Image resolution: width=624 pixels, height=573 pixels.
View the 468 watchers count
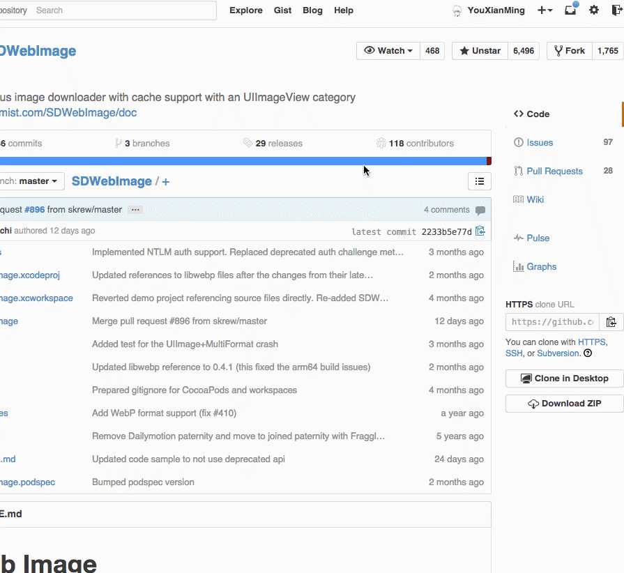432,50
